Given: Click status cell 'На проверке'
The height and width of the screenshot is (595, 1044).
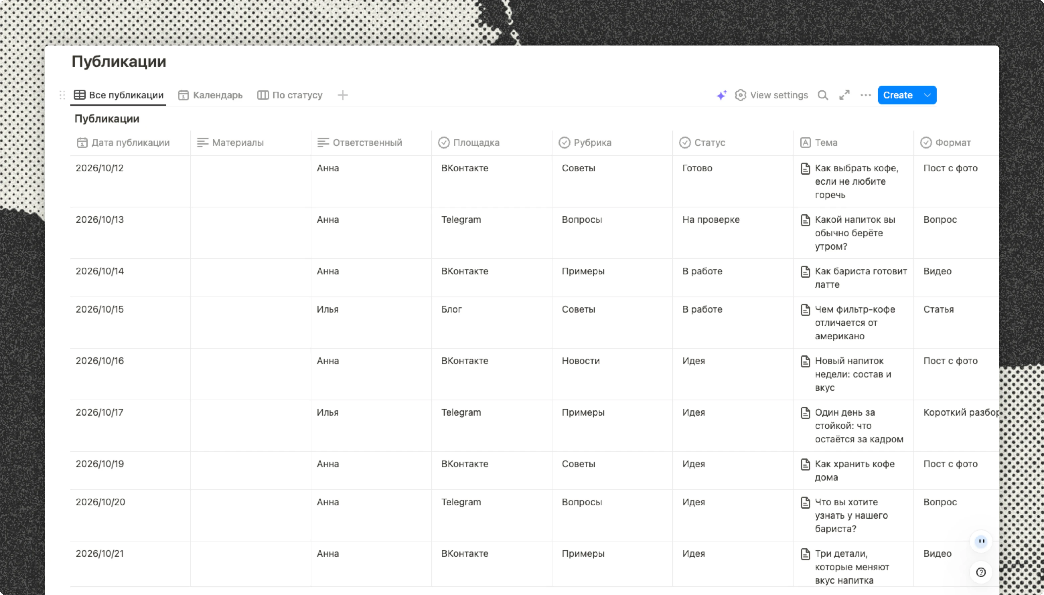Looking at the screenshot, I should pos(733,233).
